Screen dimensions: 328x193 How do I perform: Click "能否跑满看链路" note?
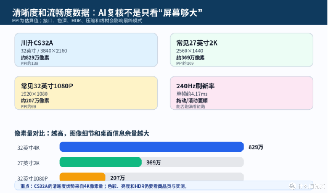pos(190,106)
